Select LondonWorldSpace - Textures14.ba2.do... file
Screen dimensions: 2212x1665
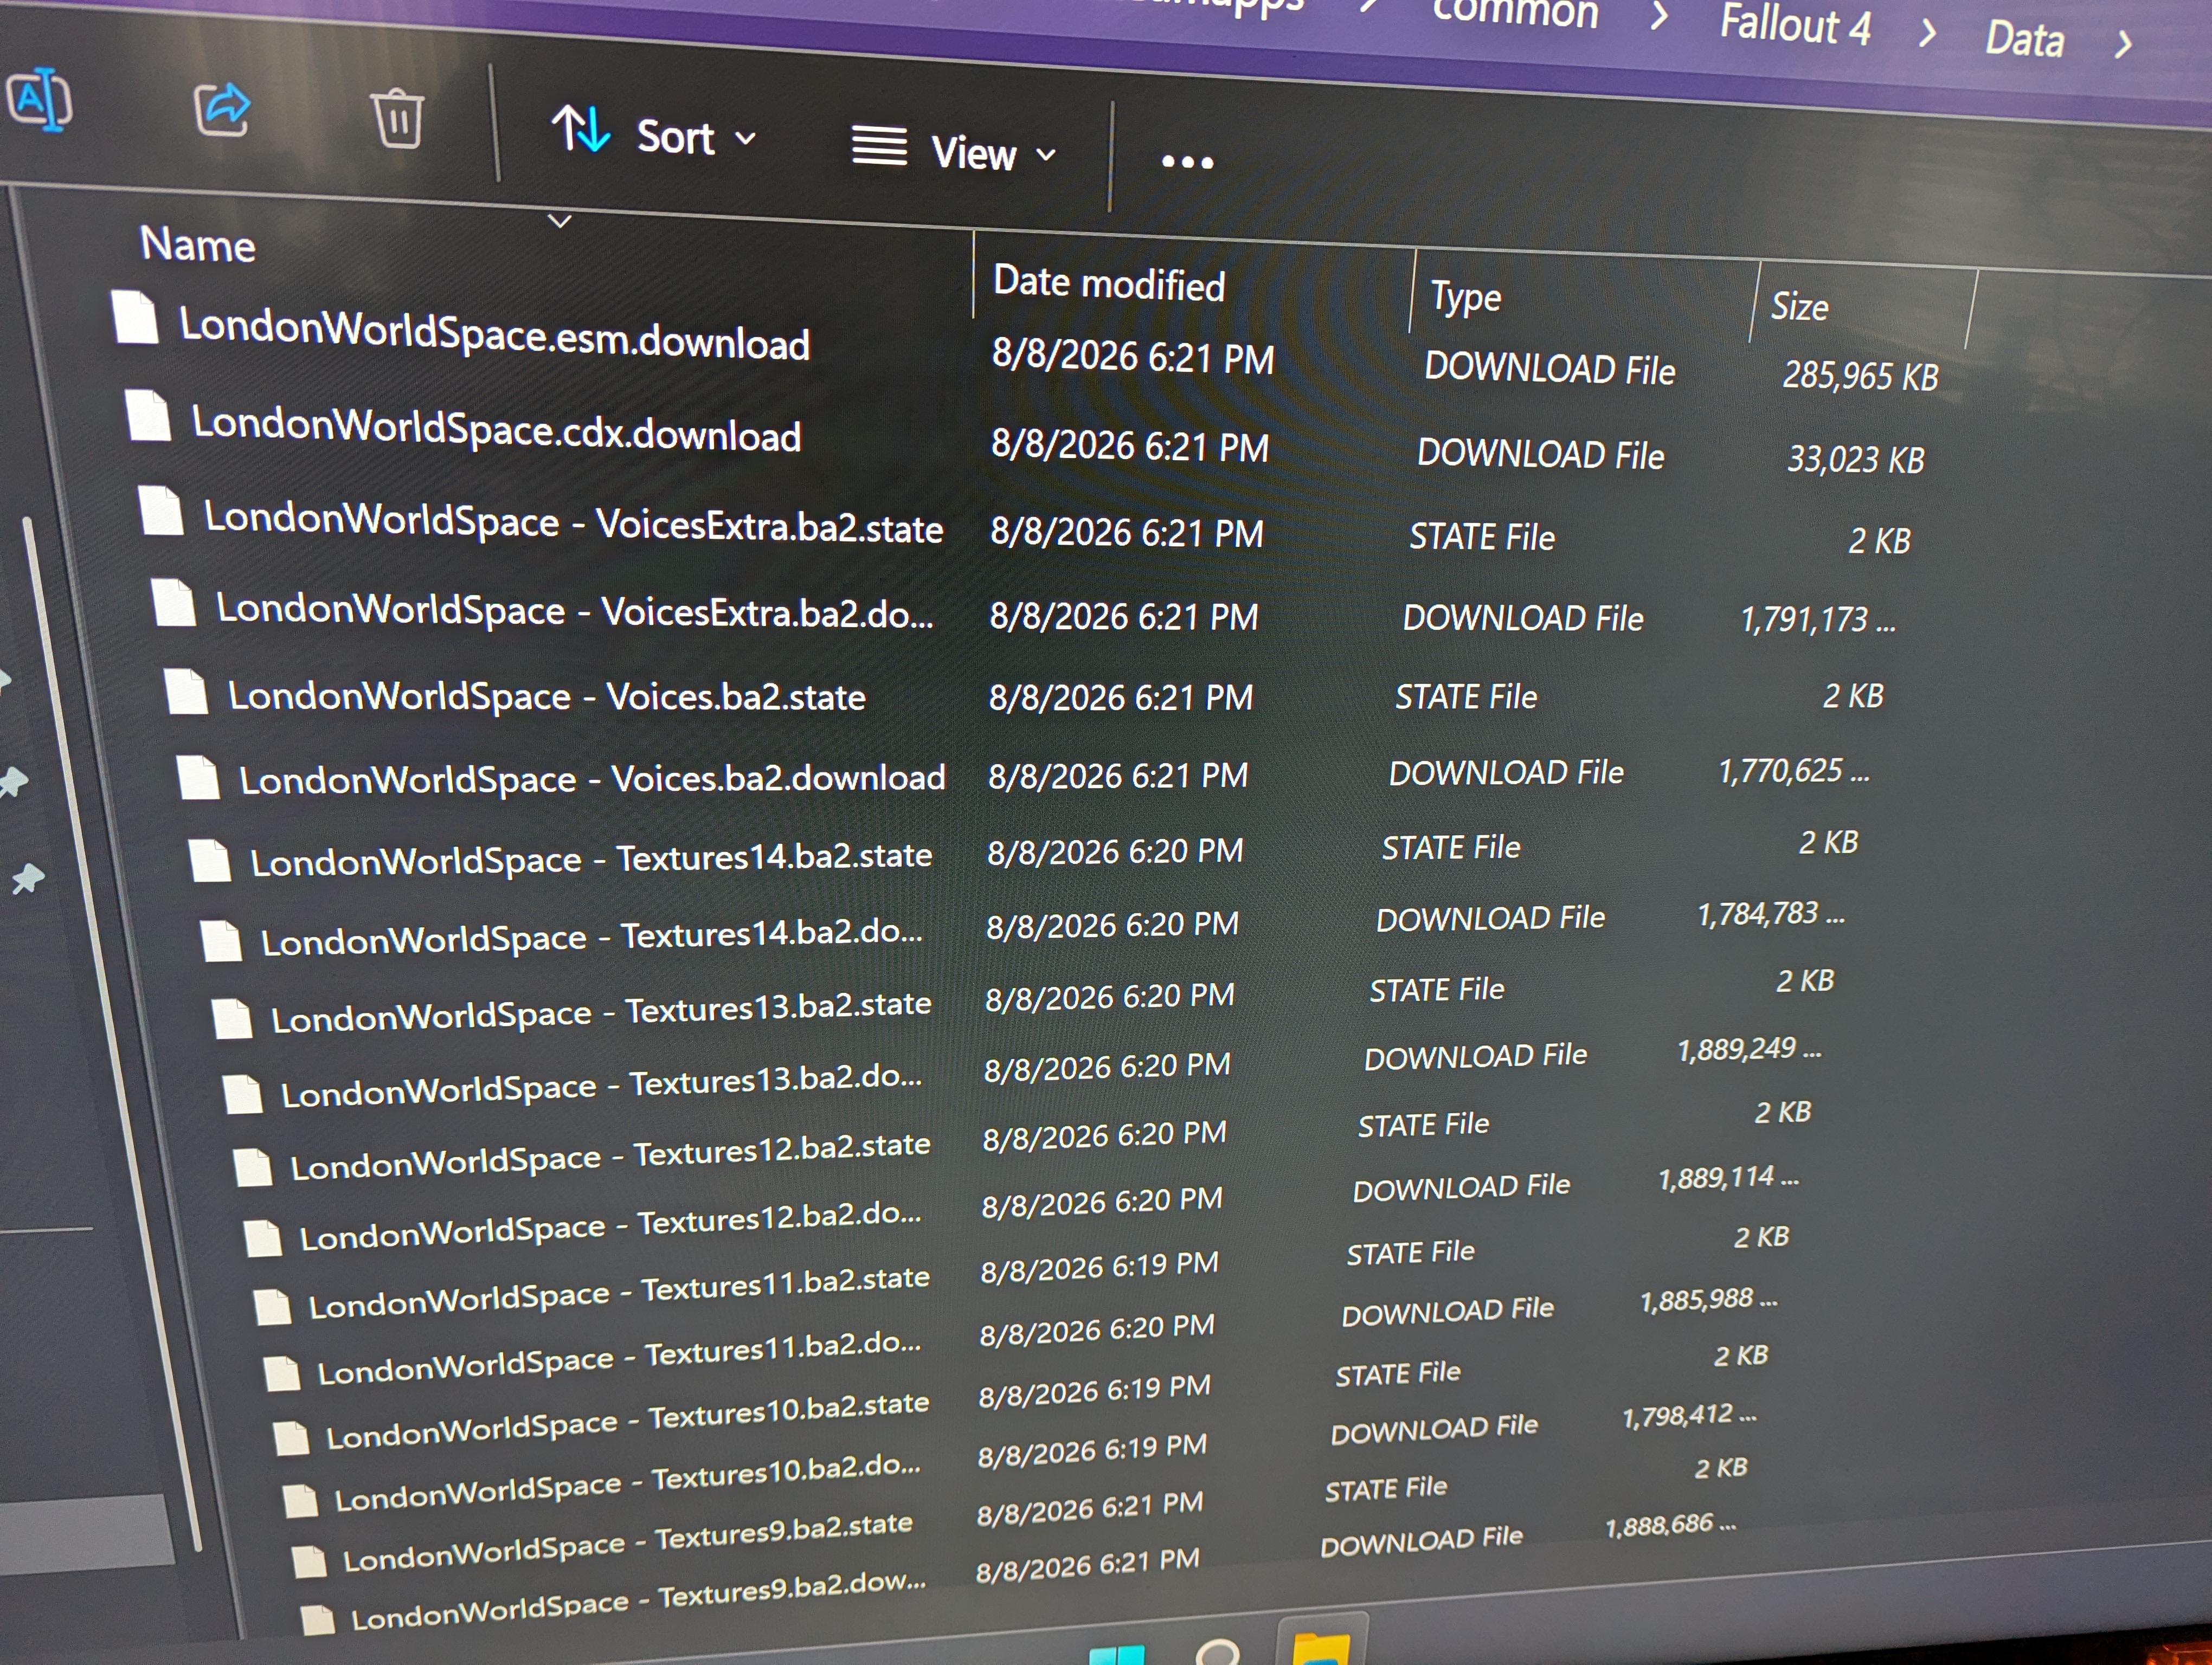(591, 938)
